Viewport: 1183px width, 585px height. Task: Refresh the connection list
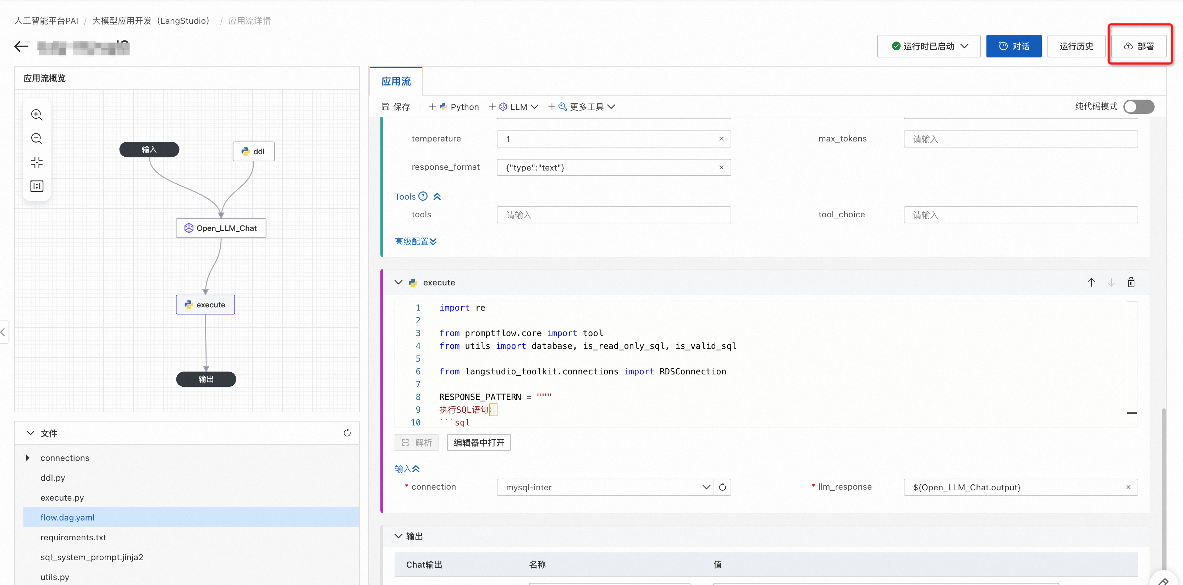722,487
